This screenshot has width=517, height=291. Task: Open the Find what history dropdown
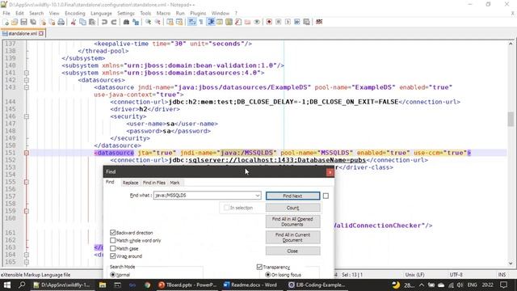(258, 196)
